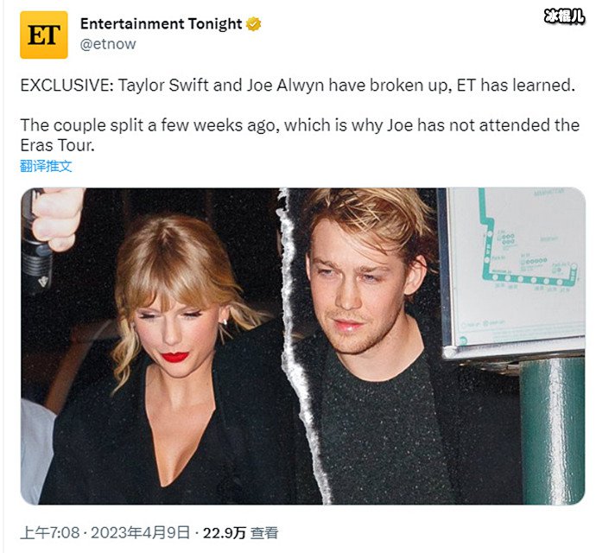Click the gold verified badge
Viewport: 596px width, 553px height.
click(x=254, y=24)
